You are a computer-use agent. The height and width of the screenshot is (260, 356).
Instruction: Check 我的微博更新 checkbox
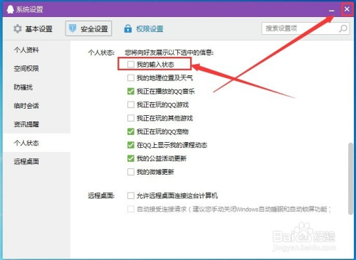coord(131,172)
